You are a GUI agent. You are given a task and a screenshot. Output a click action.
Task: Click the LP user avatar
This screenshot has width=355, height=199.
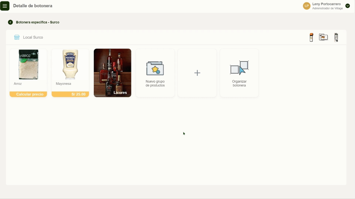tap(307, 6)
